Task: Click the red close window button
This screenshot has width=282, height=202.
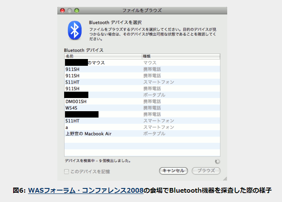Action: (x=62, y=11)
